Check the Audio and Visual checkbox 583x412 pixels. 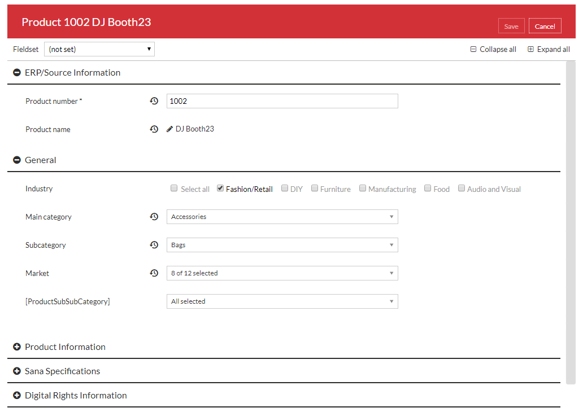click(x=462, y=188)
